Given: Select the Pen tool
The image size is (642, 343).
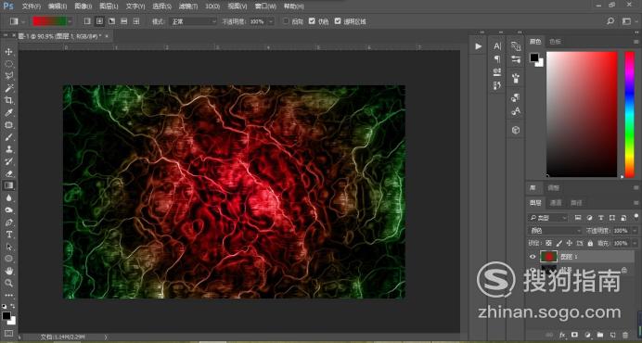Looking at the screenshot, I should pyautogui.click(x=8, y=222).
